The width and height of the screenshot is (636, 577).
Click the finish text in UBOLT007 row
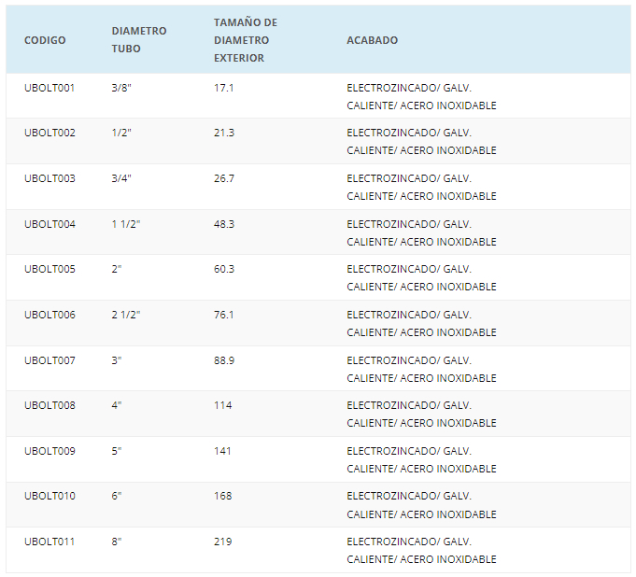421,369
